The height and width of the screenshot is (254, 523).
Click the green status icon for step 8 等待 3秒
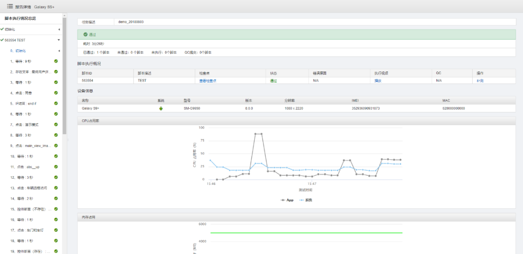point(56,135)
